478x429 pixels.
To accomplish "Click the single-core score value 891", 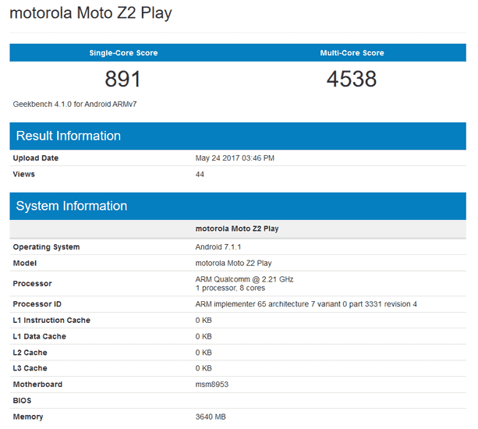I will (123, 79).
